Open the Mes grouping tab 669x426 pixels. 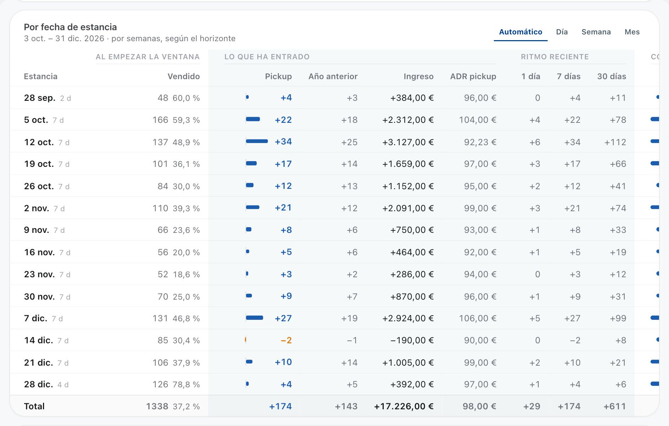coord(632,32)
